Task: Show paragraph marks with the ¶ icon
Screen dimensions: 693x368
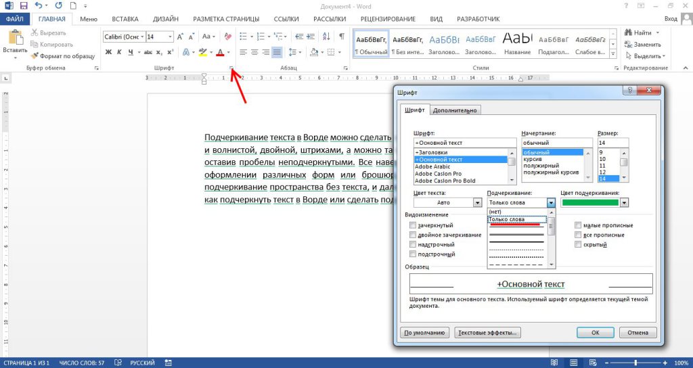Action: pos(342,37)
